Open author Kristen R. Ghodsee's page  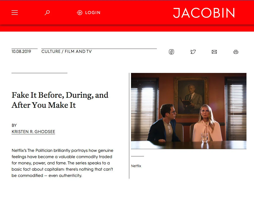33,132
